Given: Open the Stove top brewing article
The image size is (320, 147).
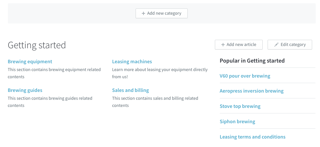Looking at the screenshot, I should tap(240, 106).
